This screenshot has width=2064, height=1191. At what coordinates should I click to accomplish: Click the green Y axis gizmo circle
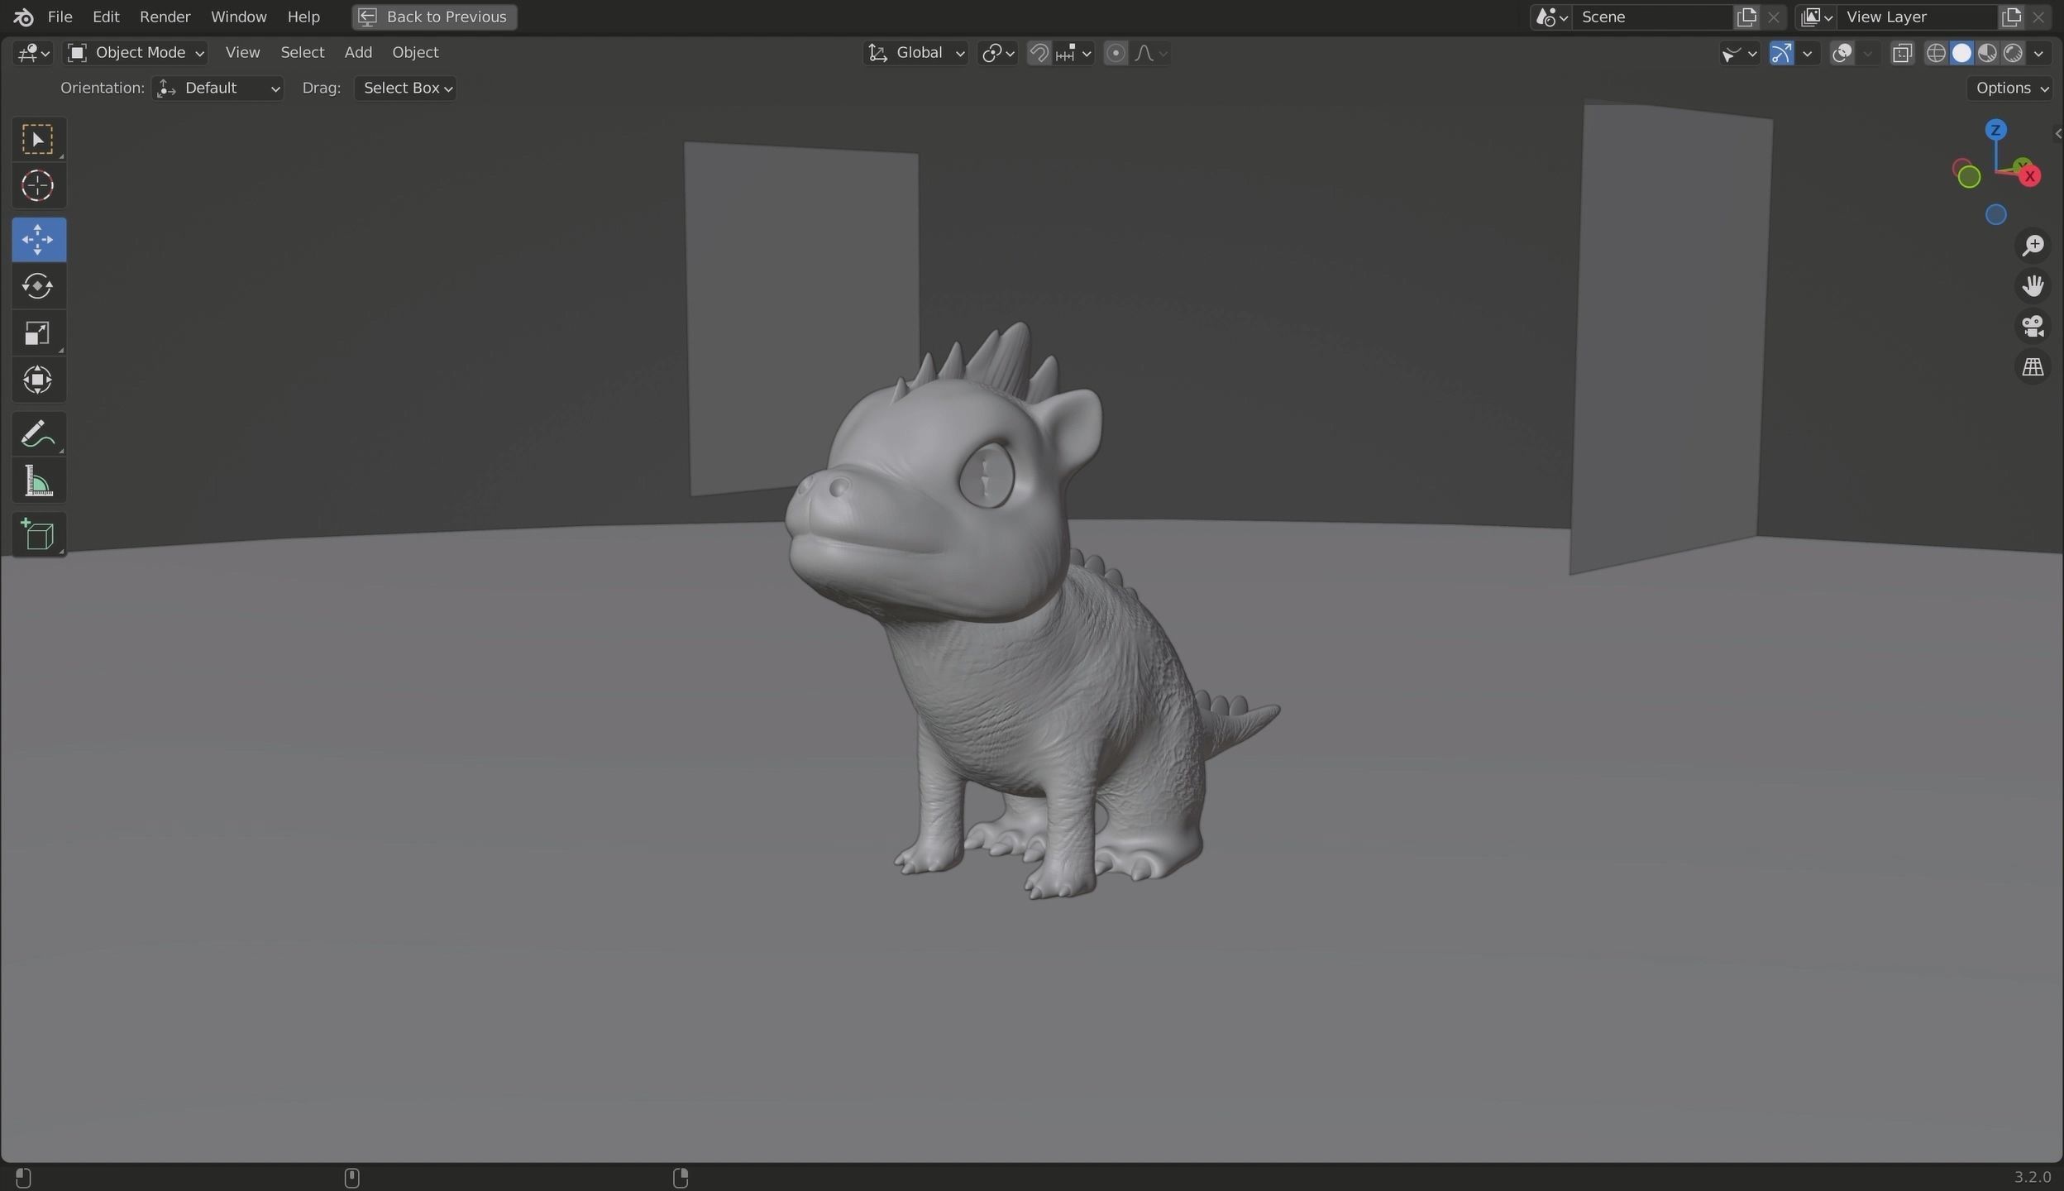[1969, 177]
